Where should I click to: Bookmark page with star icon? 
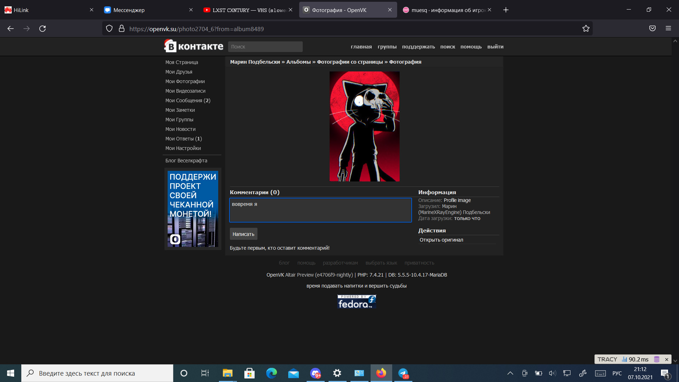(586, 29)
